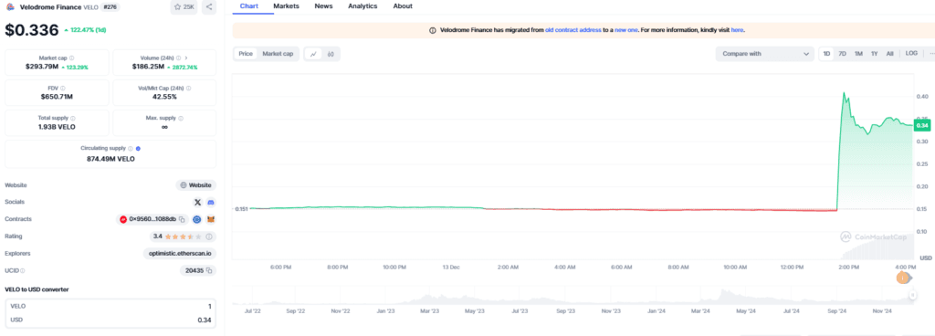This screenshot has height=336, width=935.
Task: Add Velodrome Finance to watchlist (star 25K)
Action: (184, 7)
